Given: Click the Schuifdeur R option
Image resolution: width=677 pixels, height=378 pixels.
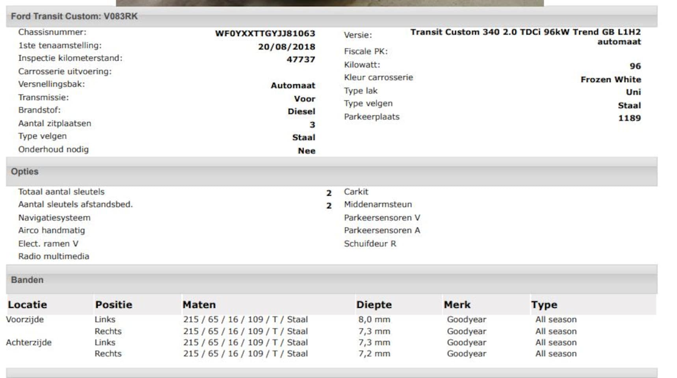Looking at the screenshot, I should [370, 244].
